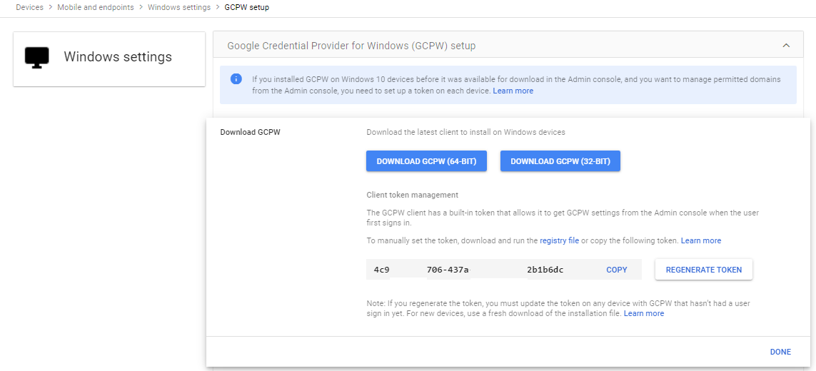The image size is (816, 371).
Task: Download GCPW 32-bit installer
Action: pyautogui.click(x=560, y=161)
